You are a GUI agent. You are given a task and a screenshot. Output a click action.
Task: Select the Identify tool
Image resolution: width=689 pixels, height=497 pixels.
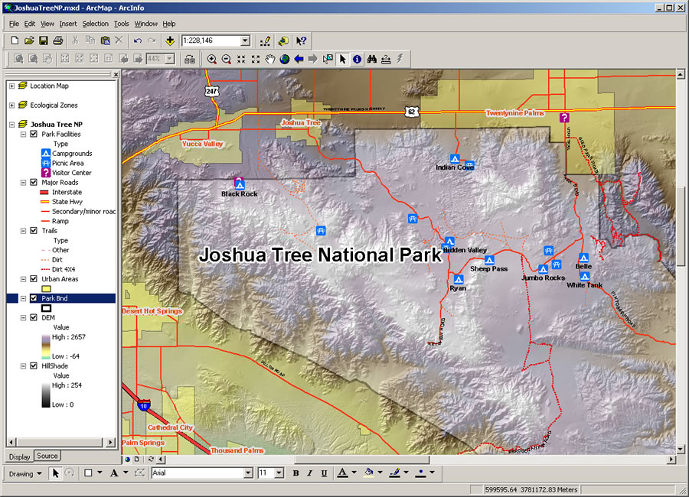point(356,59)
